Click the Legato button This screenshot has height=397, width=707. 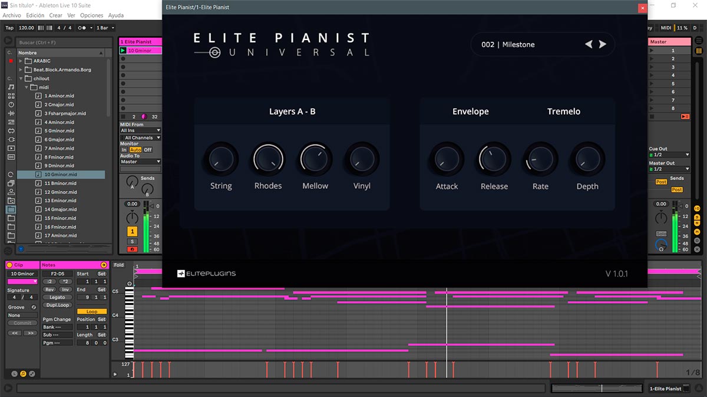[x=57, y=298]
